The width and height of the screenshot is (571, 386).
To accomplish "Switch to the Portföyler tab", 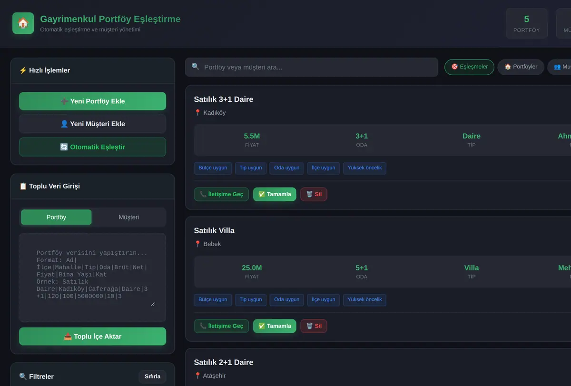I will (x=521, y=67).
